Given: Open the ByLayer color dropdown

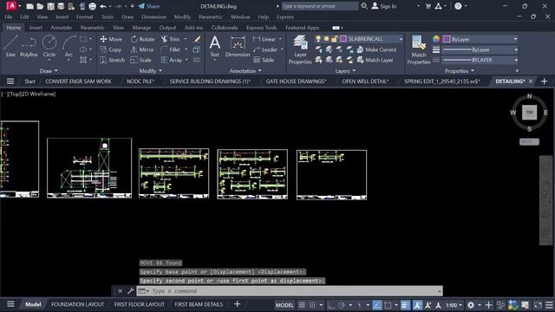Looking at the screenshot, I should (x=515, y=39).
